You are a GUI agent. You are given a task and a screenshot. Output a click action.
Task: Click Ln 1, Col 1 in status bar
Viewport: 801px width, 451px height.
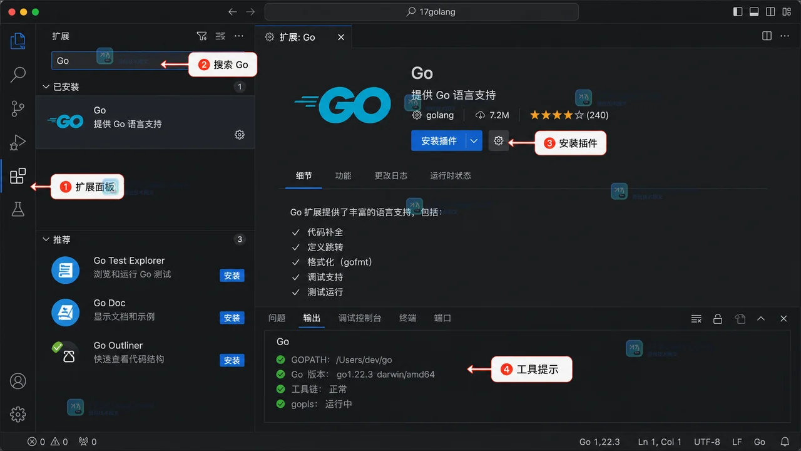click(x=660, y=442)
